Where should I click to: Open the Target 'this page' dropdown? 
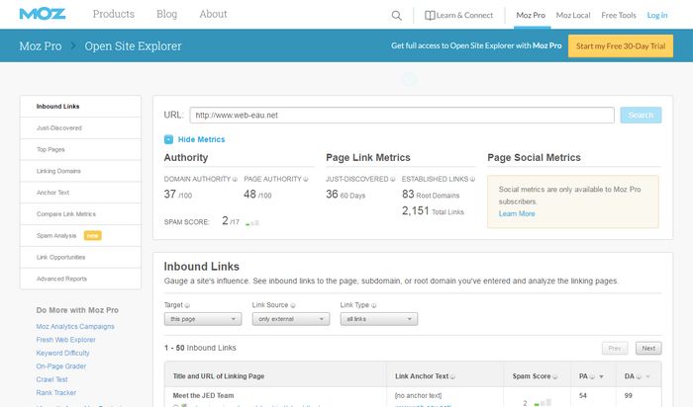point(203,319)
